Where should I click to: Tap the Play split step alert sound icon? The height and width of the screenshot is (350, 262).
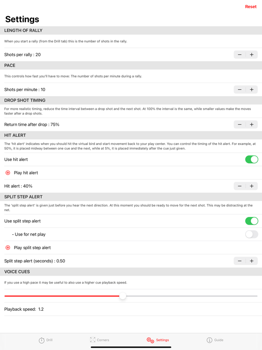[8, 247]
